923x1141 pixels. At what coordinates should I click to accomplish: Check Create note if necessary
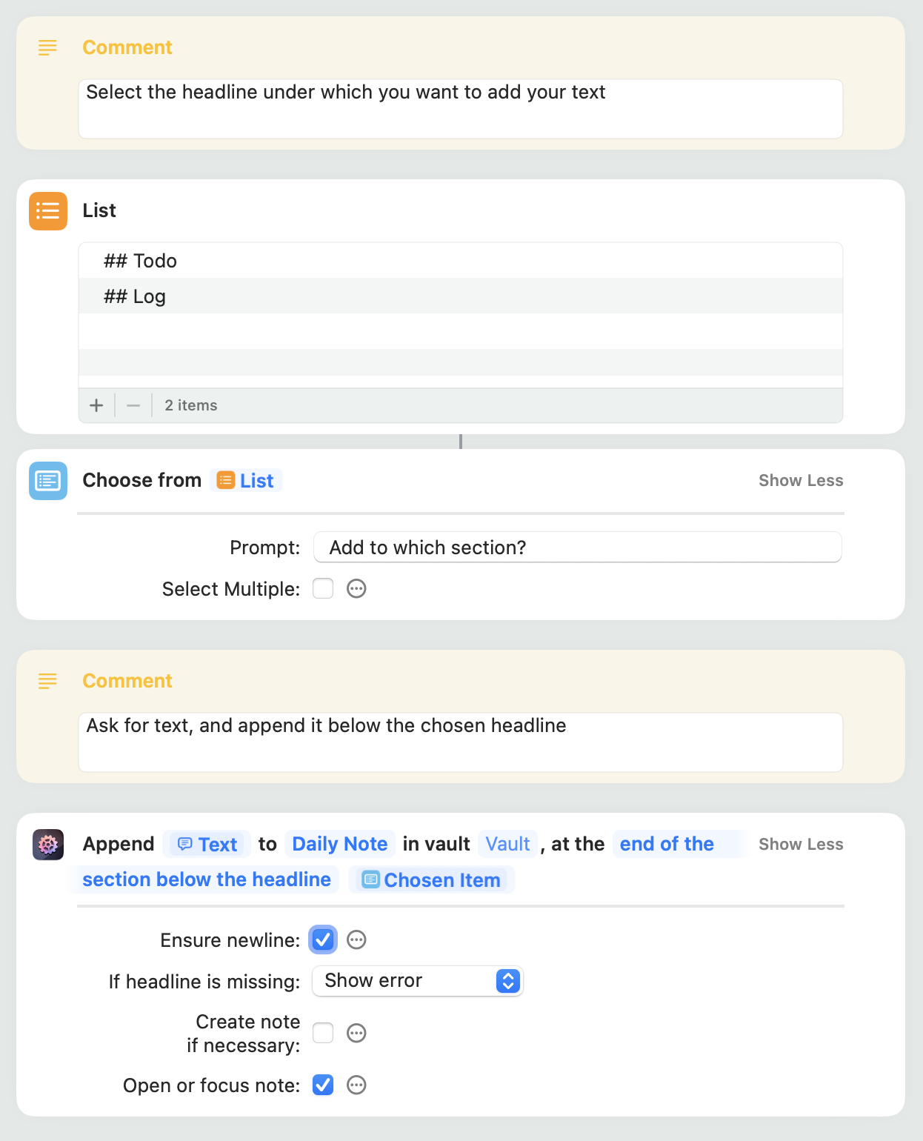pos(323,1033)
